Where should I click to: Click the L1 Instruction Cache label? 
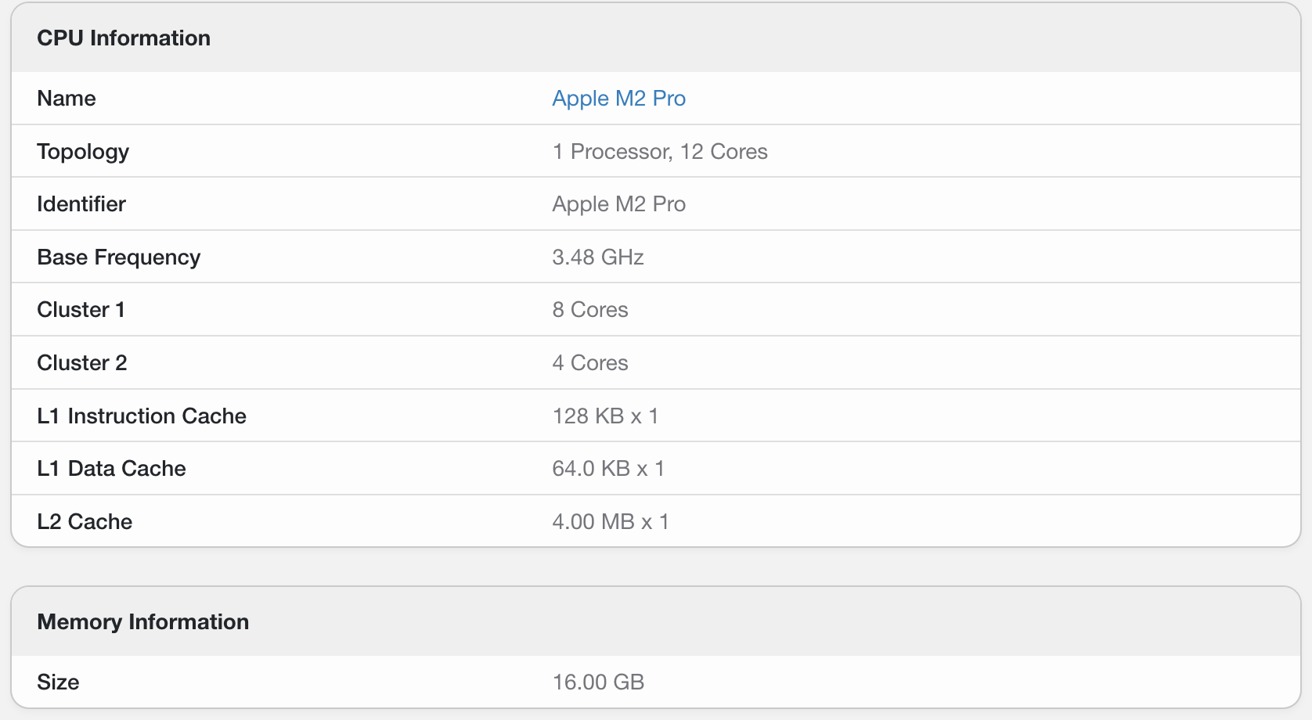pyautogui.click(x=141, y=416)
